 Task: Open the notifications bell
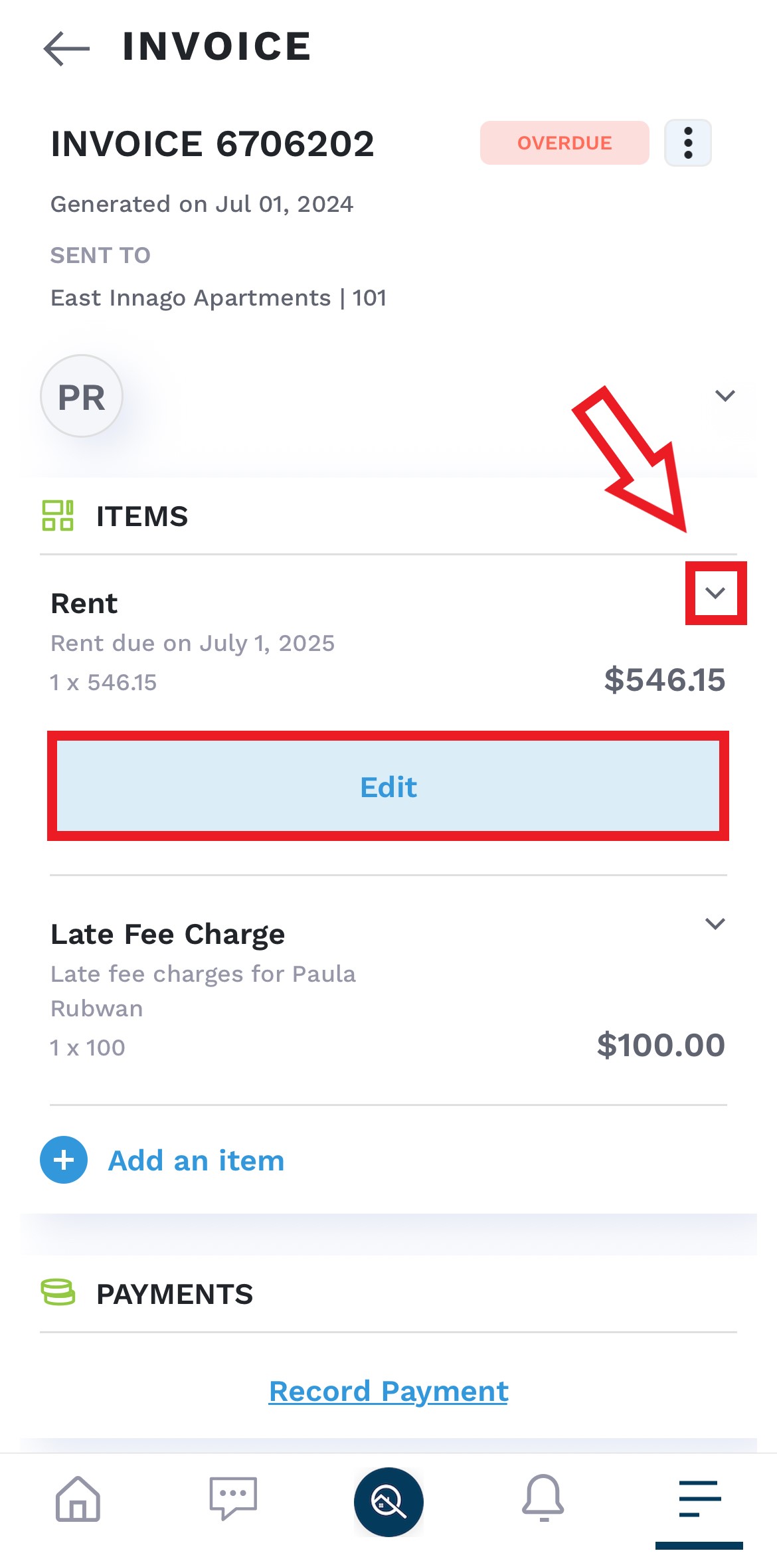(543, 1499)
